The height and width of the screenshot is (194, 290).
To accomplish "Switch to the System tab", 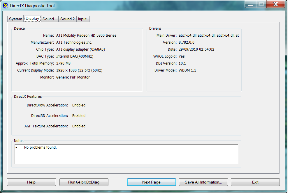I will pyautogui.click(x=15, y=19).
